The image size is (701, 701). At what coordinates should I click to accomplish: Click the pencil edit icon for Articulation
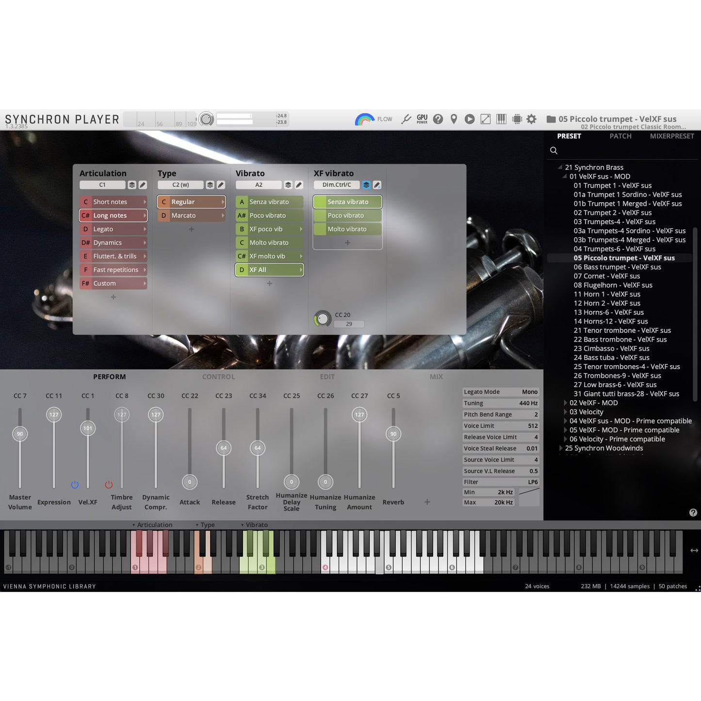(x=143, y=185)
